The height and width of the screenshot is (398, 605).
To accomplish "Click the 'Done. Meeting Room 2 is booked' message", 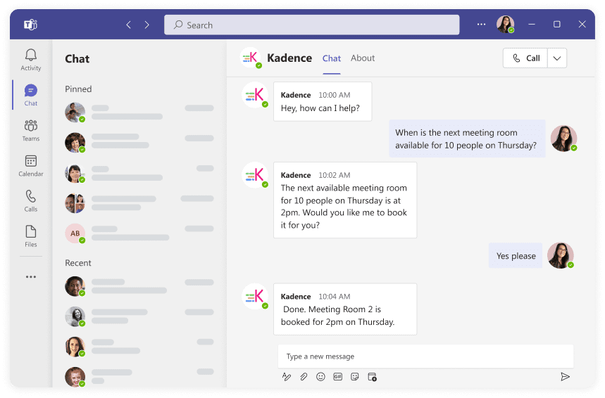I will pyautogui.click(x=345, y=309).
